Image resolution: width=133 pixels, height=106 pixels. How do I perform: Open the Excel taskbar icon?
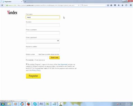[x=48, y=104]
